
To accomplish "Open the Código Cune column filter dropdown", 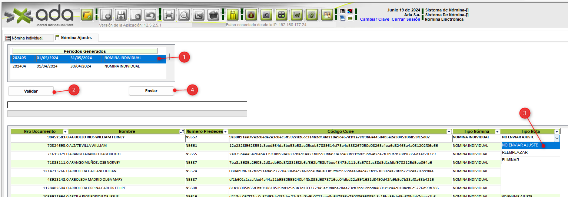I will tap(449, 132).
